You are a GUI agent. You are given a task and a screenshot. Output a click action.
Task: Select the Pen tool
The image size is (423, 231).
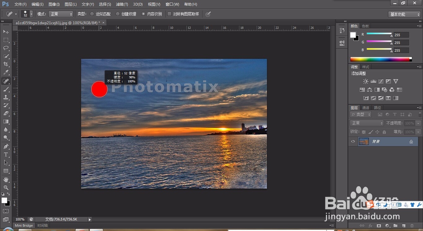(5, 146)
